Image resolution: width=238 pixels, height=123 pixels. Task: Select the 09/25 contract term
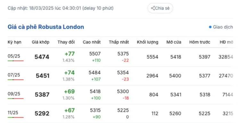coord(14,94)
